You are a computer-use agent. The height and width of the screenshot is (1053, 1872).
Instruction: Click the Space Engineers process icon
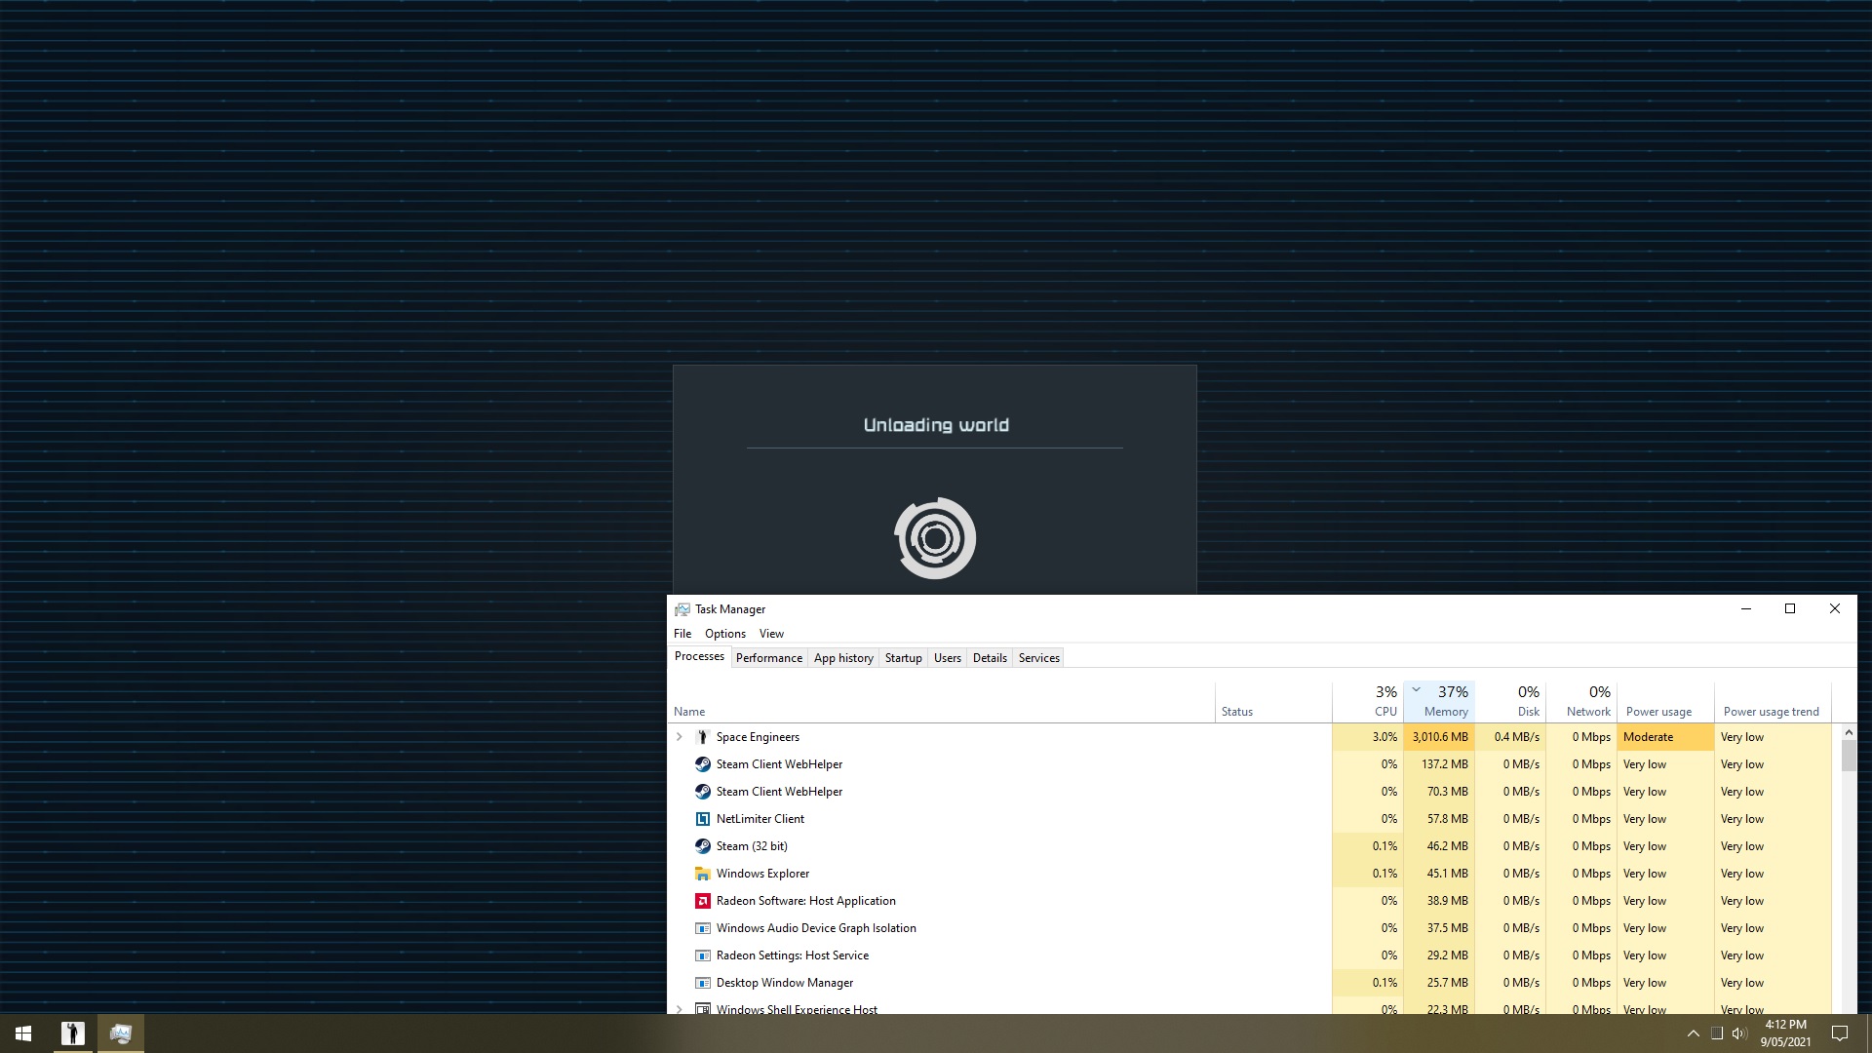tap(702, 737)
